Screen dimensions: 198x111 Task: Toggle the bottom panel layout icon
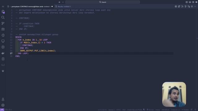pos(190,2)
